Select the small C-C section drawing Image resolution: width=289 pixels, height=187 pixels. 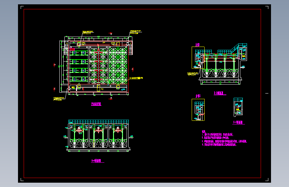click(x=238, y=107)
